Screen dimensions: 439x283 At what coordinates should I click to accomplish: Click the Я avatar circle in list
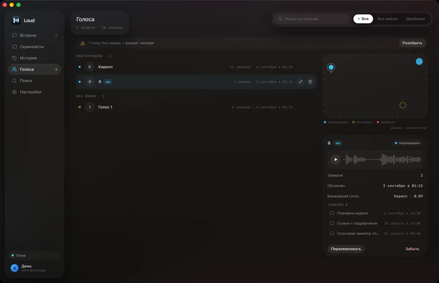90,82
